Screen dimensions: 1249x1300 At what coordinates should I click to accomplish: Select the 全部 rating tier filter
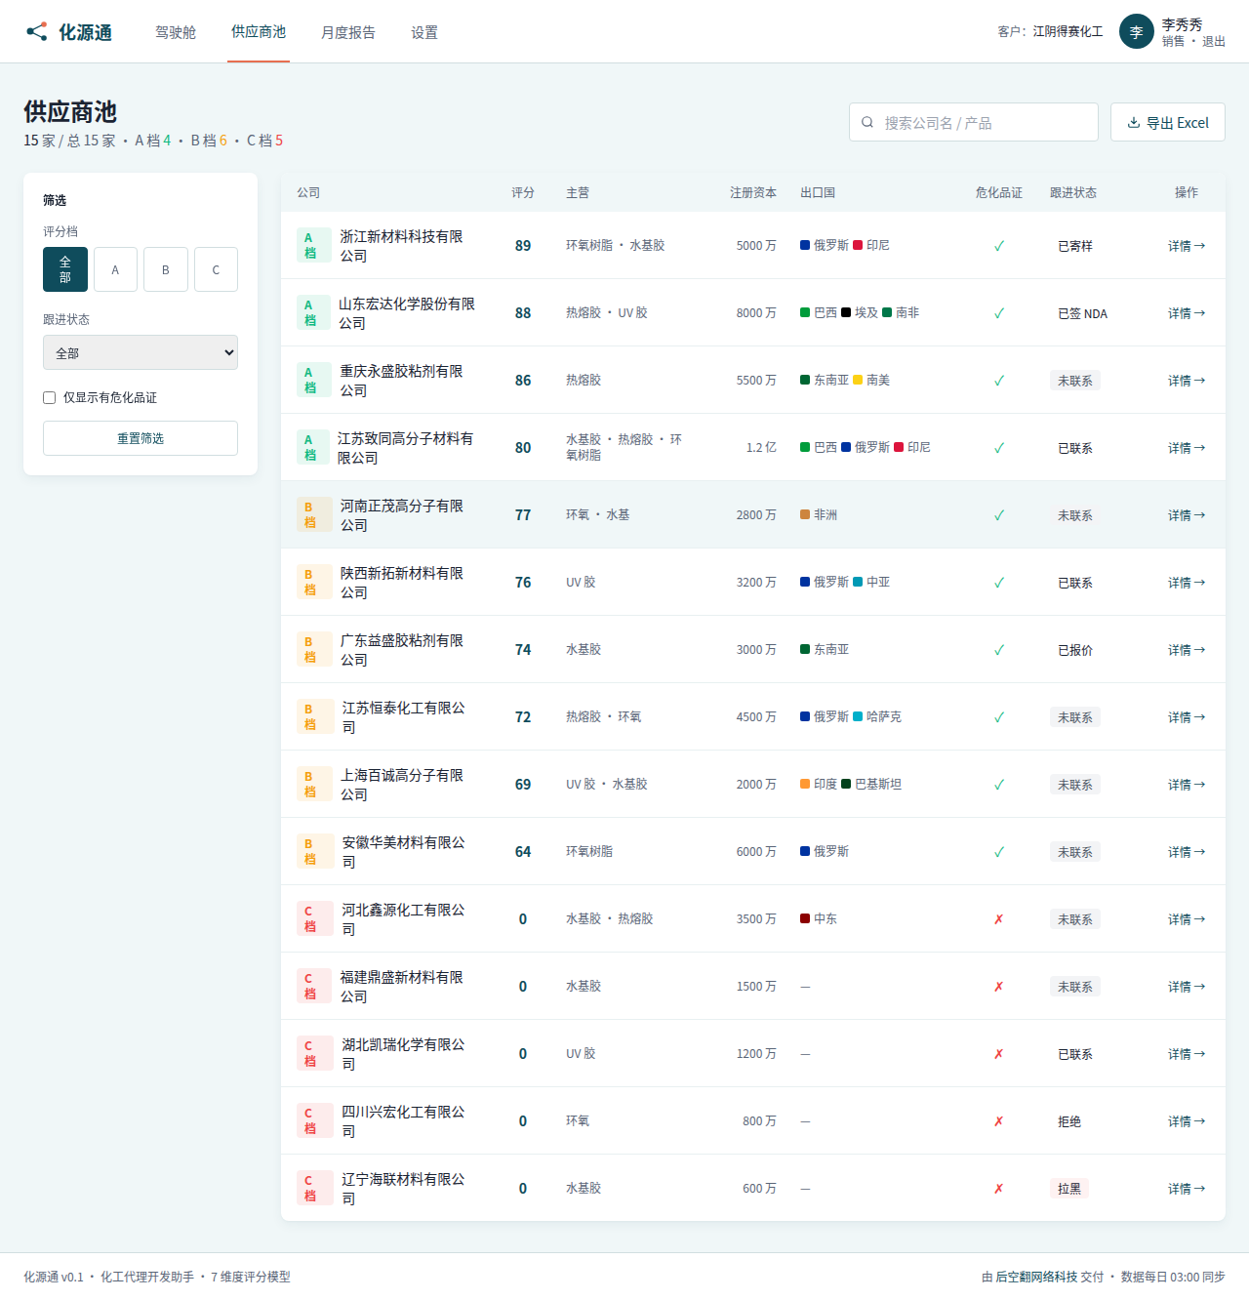click(65, 269)
